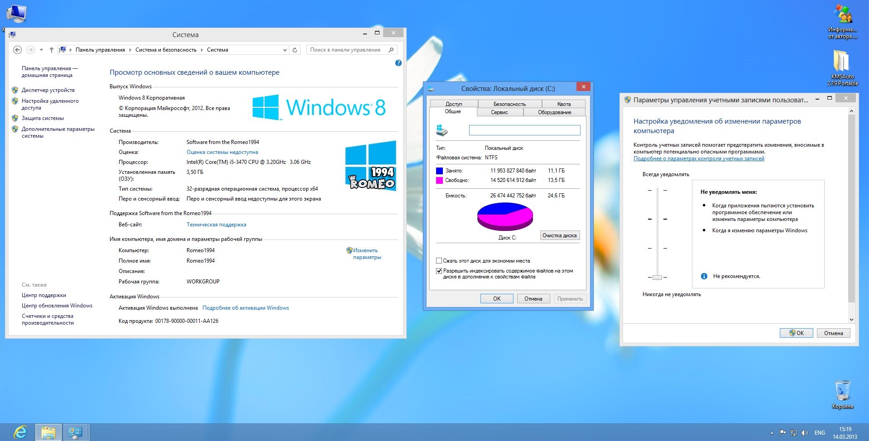Screen dimensions: 869x441
Task: Click the drive icon in disk properties dialog
Action: [442, 130]
